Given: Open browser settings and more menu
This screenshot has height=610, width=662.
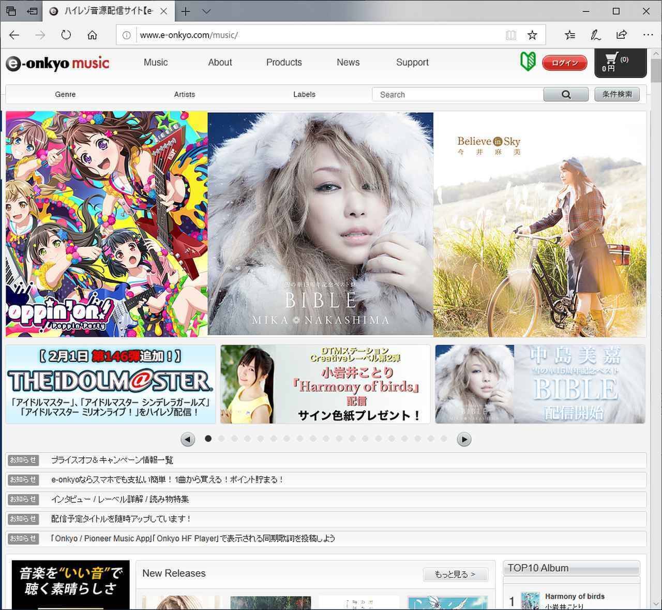Looking at the screenshot, I should (648, 35).
